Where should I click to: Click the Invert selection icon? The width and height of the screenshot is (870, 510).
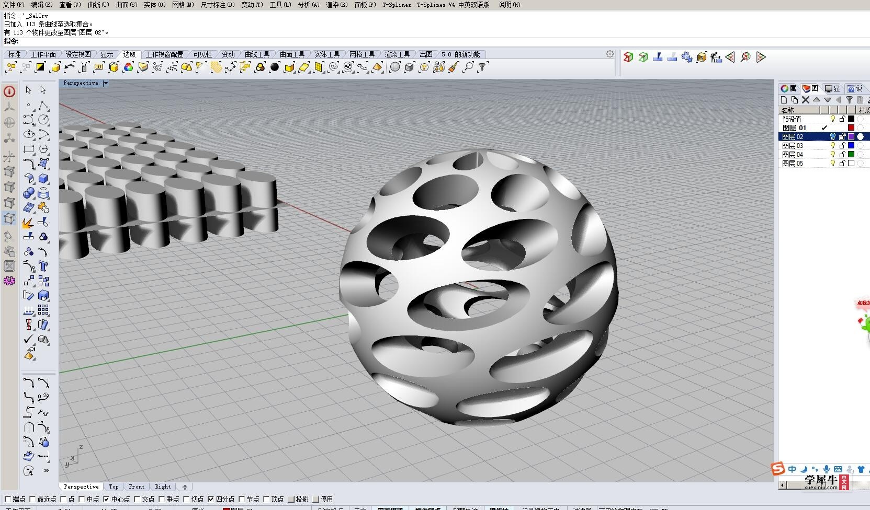[40, 67]
